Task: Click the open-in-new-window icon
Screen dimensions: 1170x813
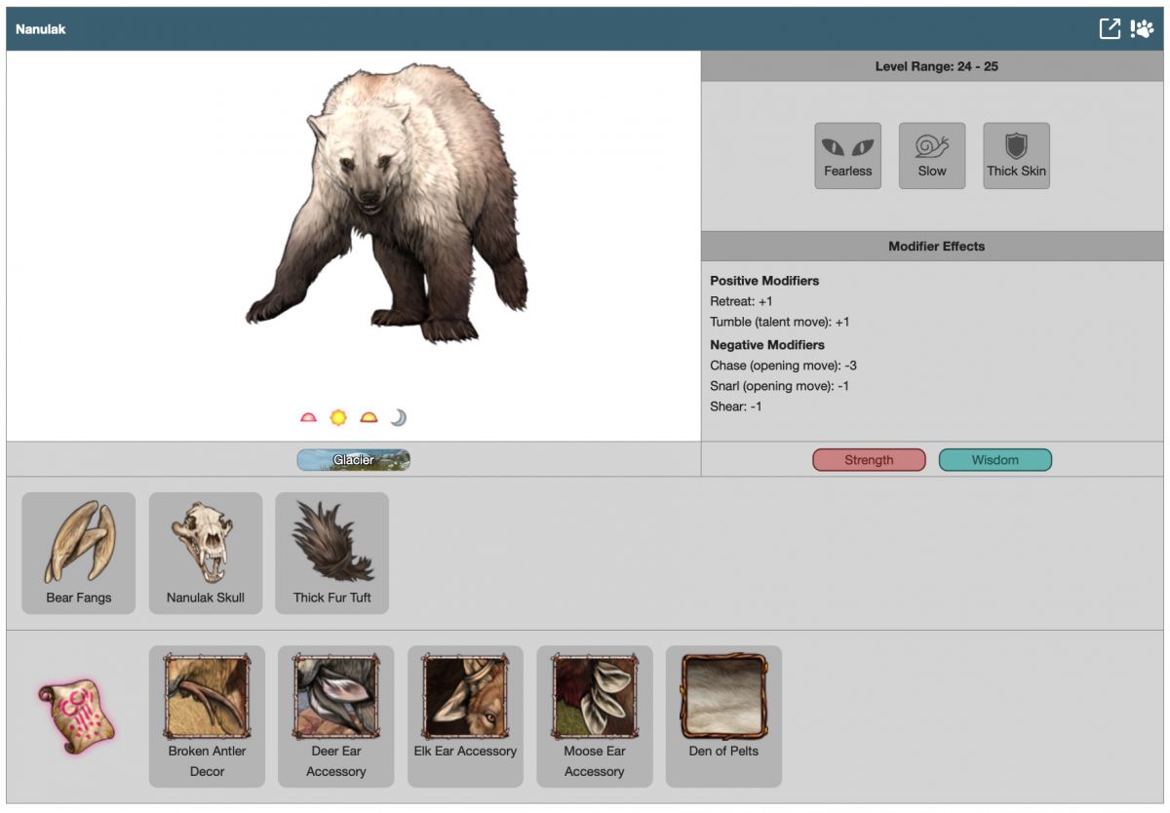Action: pyautogui.click(x=1110, y=28)
